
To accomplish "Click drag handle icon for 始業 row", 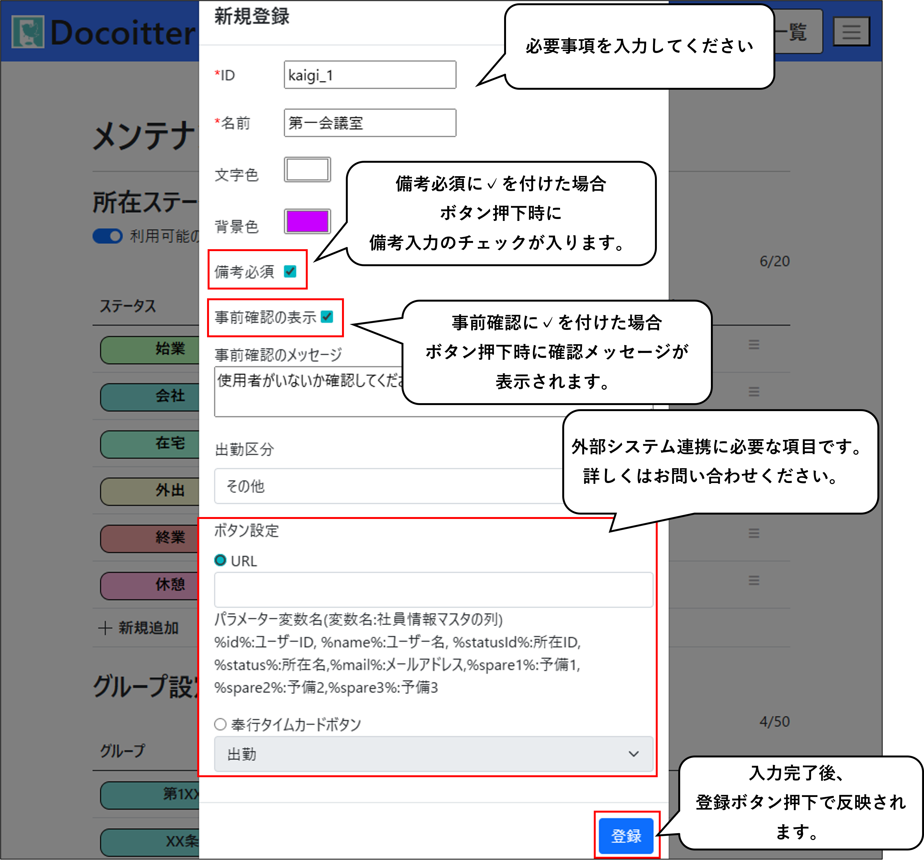I will (x=753, y=345).
